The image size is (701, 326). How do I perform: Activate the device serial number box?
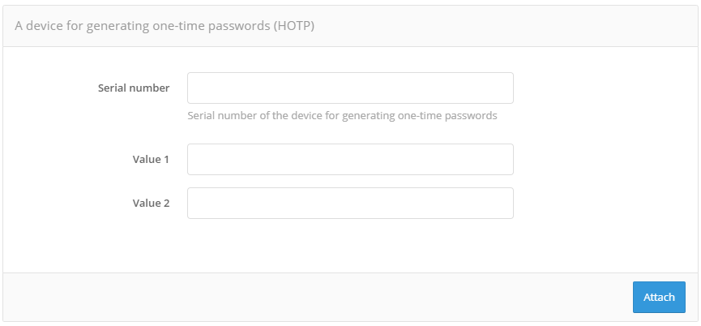pos(350,88)
